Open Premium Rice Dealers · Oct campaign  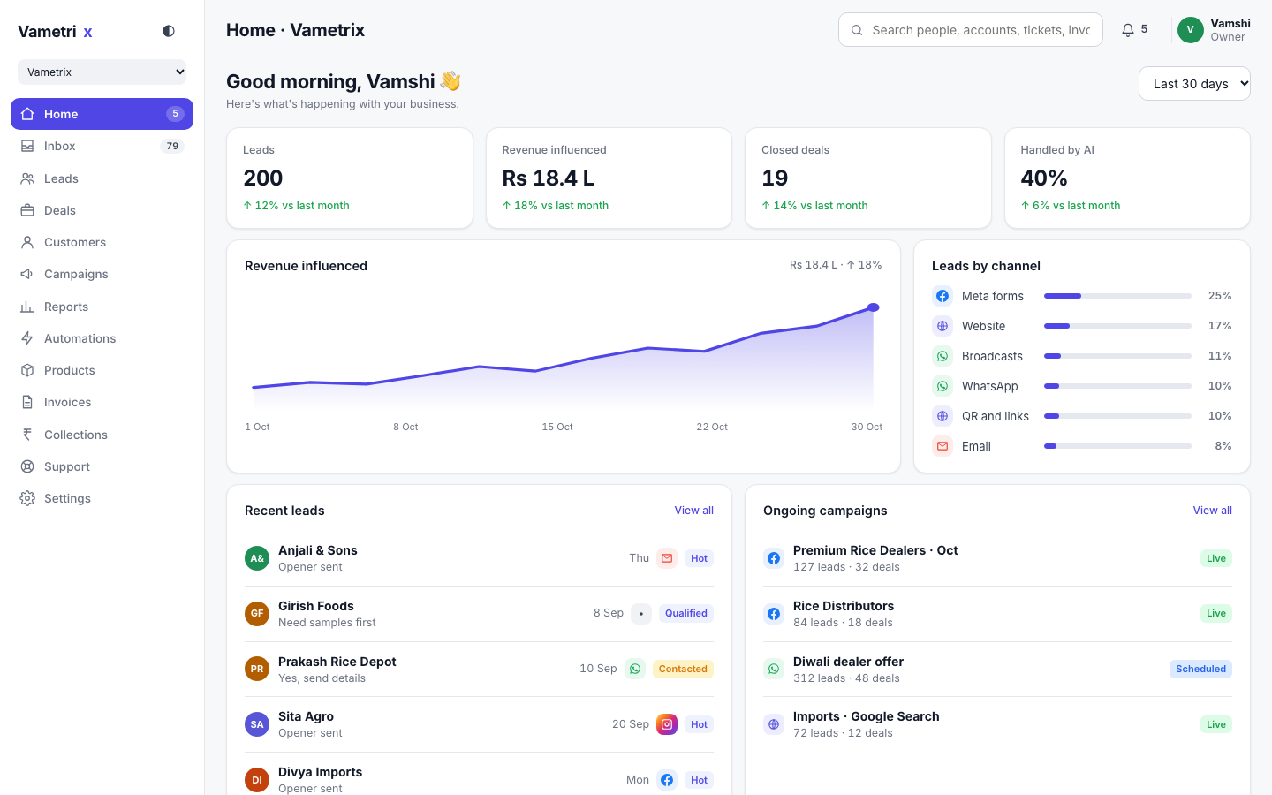[997, 558]
